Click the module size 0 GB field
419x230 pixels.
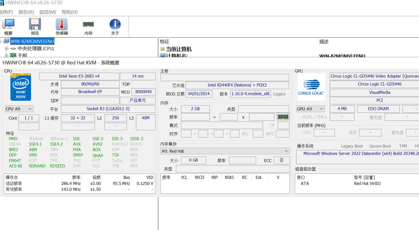193,160
